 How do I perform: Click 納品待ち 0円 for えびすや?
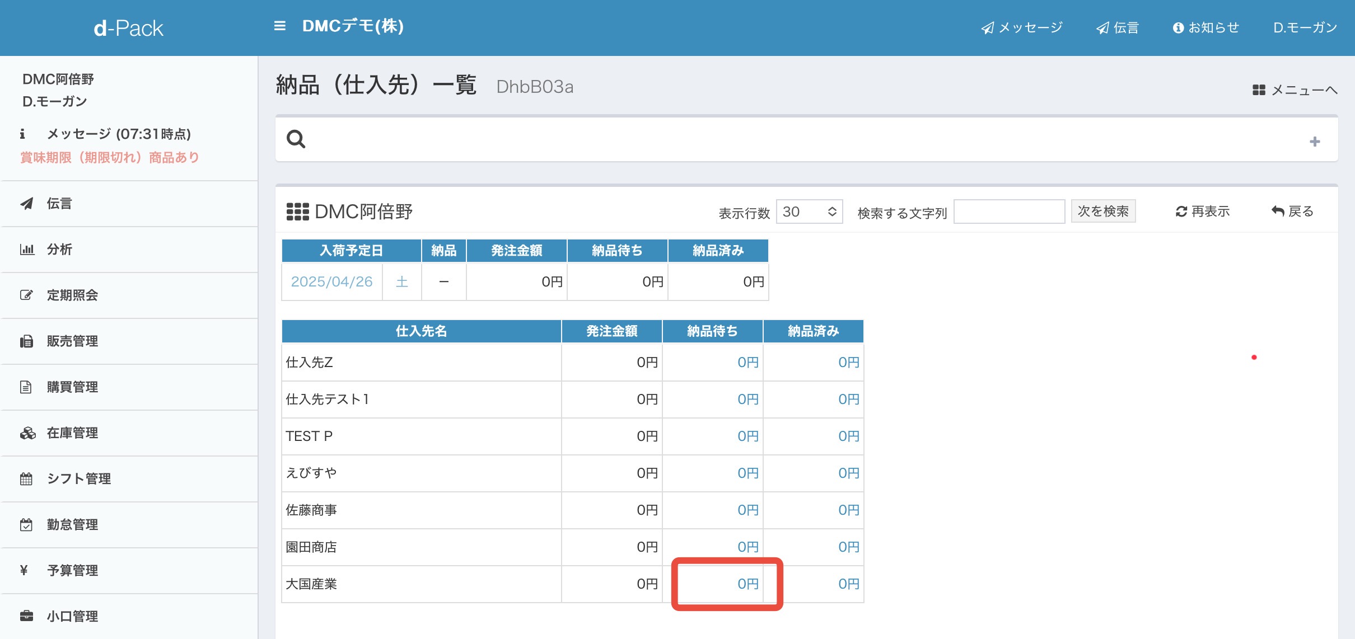[x=747, y=473]
